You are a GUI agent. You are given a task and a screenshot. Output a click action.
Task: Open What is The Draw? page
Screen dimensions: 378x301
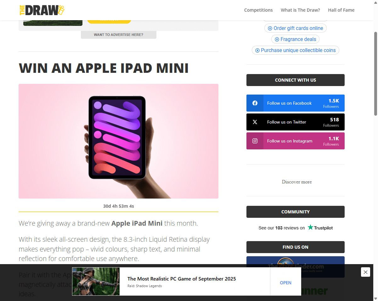(x=300, y=10)
